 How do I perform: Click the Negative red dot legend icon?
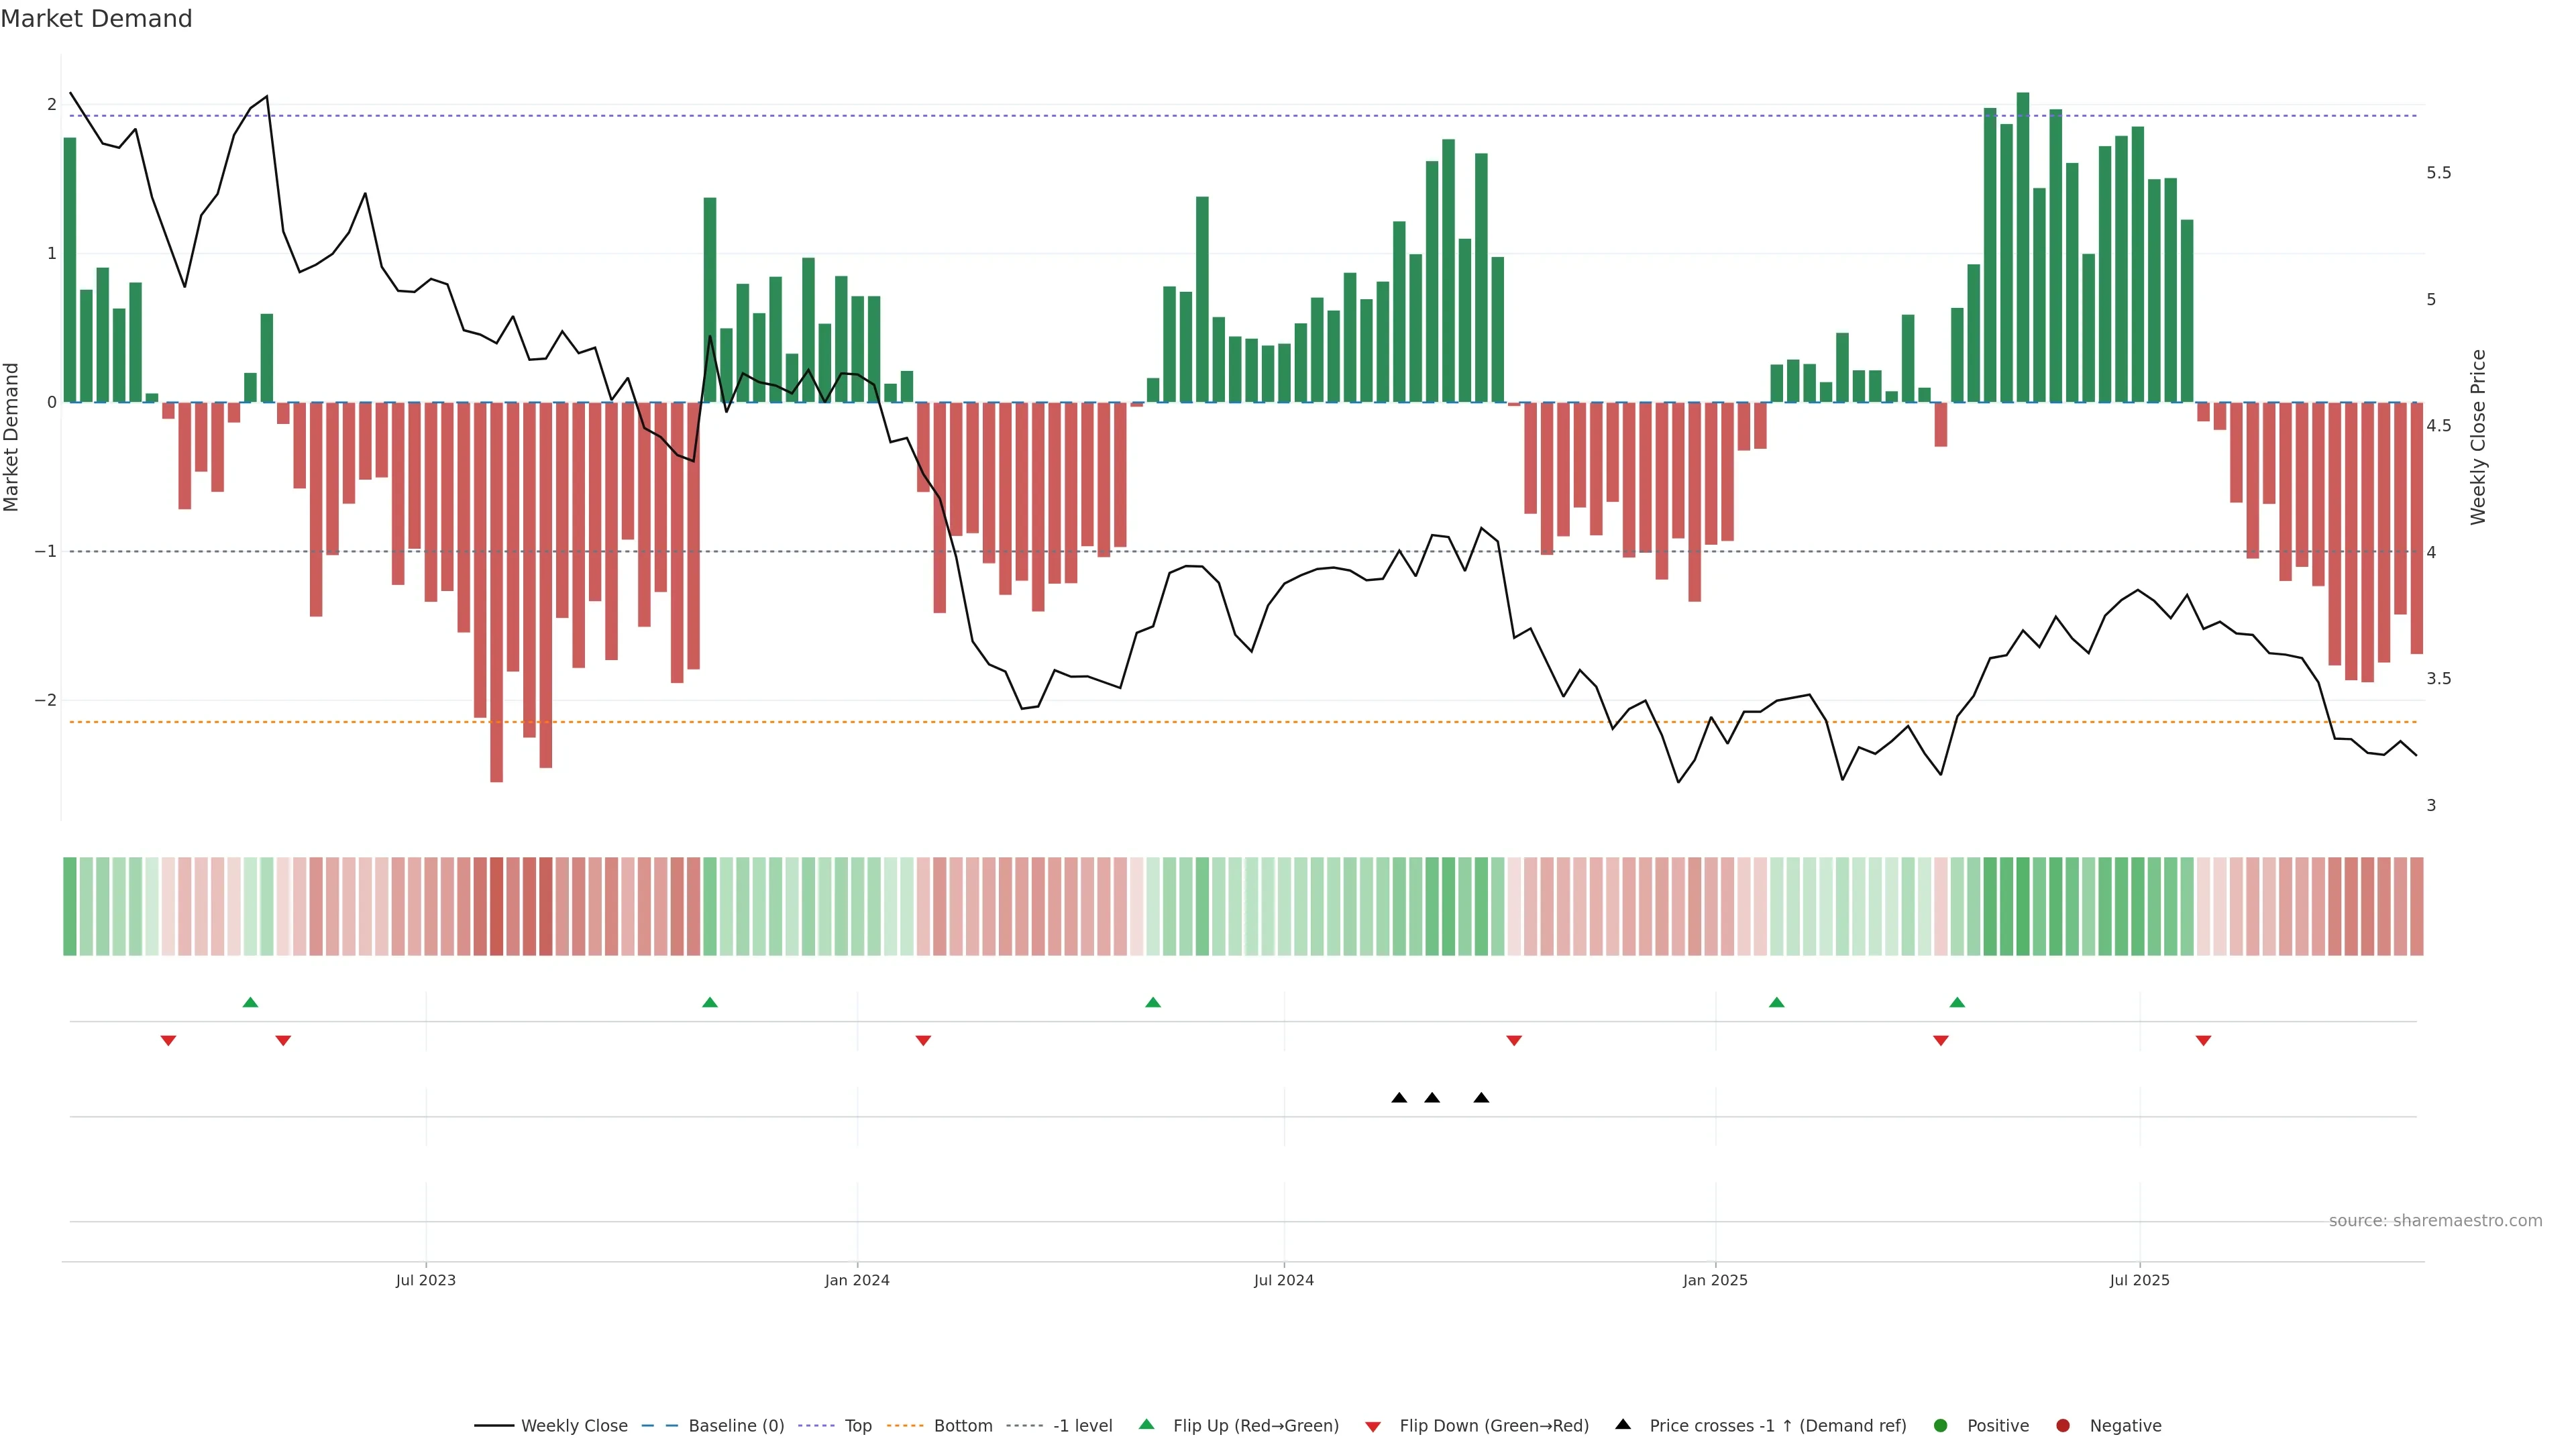point(2063,1425)
